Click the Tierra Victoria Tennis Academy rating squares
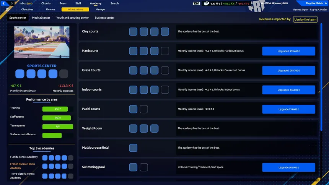This screenshot has width=329, height=185. pos(58,176)
